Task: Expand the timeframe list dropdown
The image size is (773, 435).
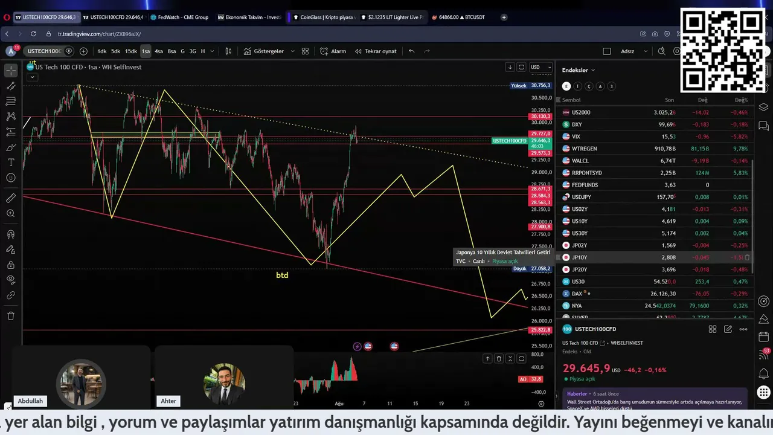Action: [x=212, y=51]
